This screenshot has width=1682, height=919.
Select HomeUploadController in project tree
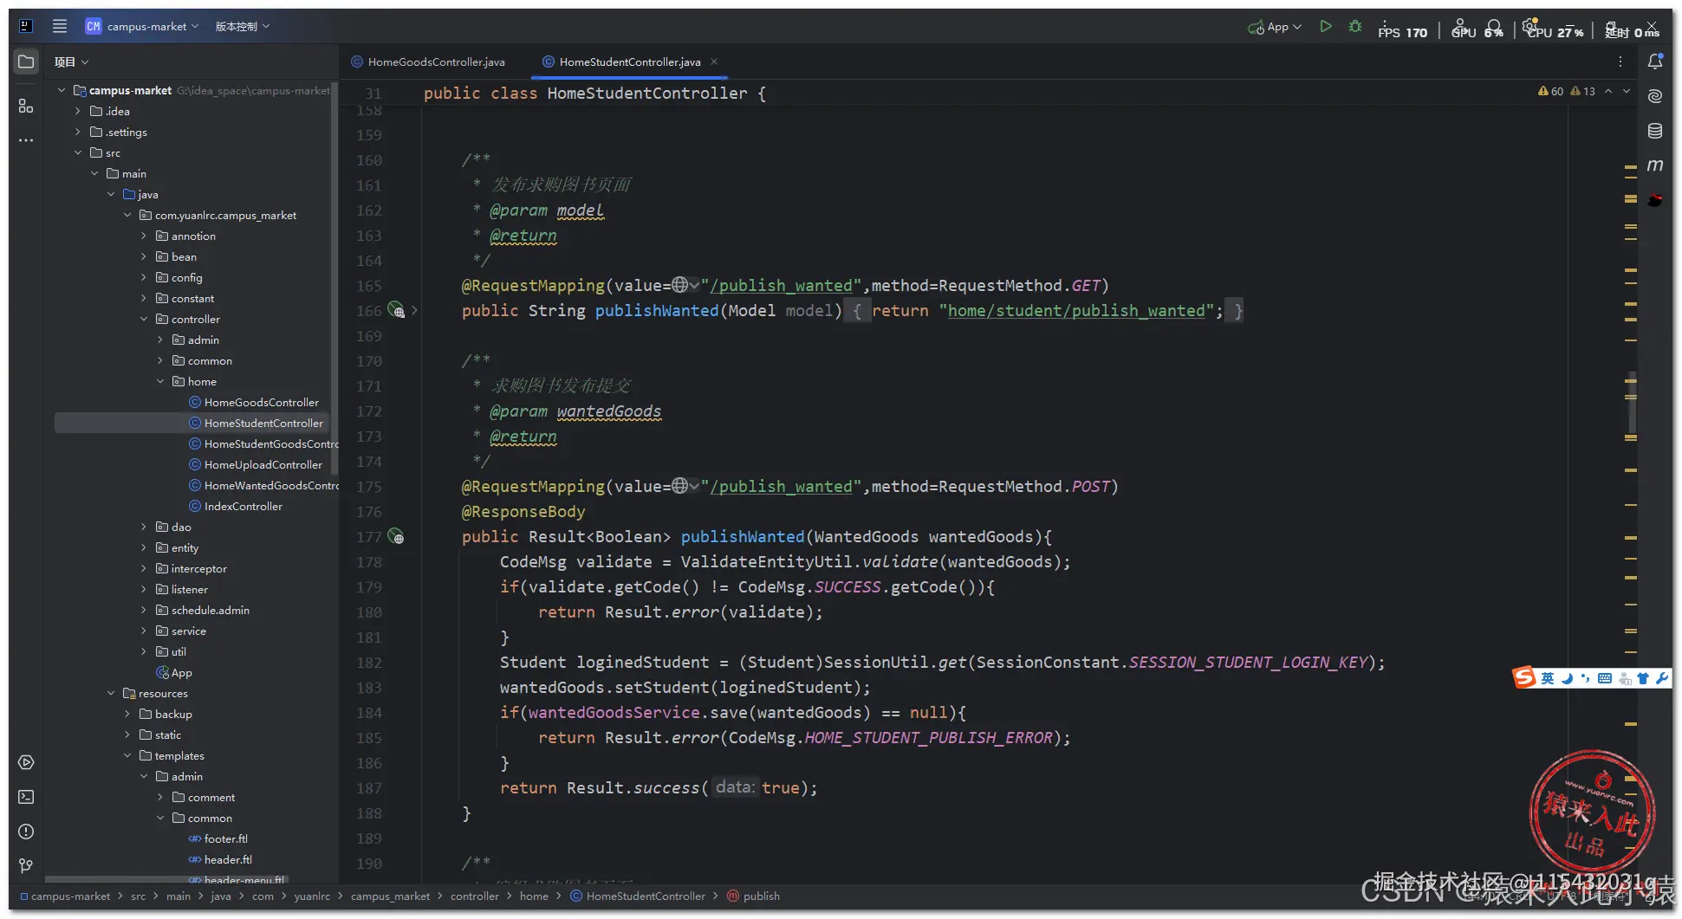(263, 464)
